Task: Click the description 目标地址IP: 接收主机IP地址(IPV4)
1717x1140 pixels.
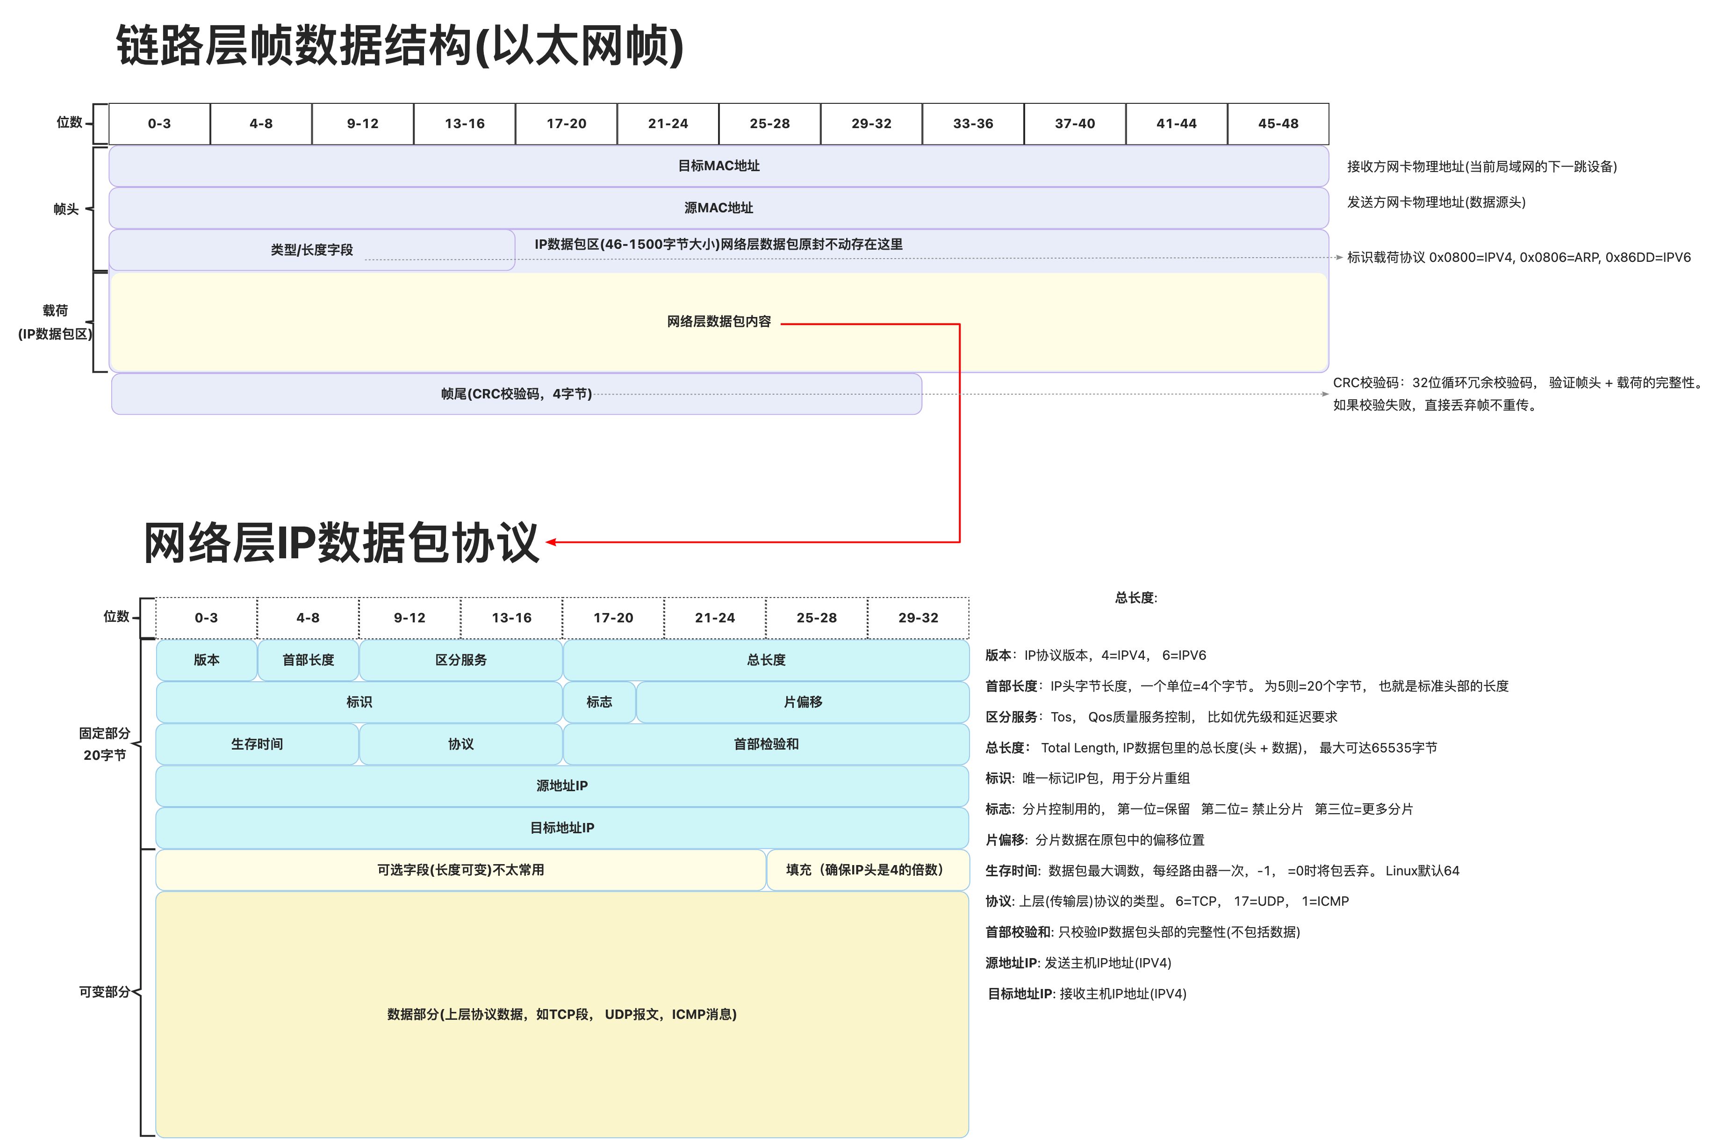Action: point(1087,994)
